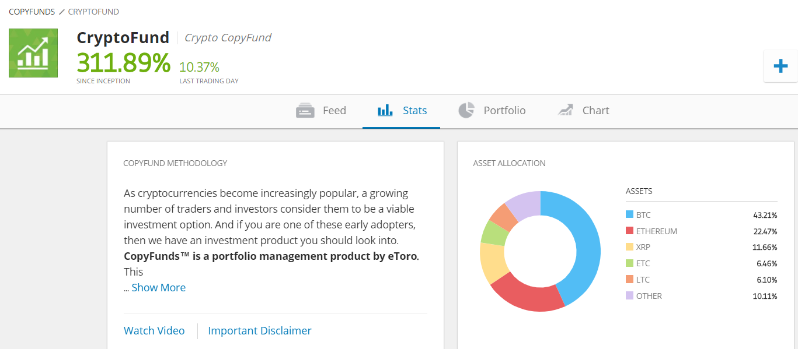Image resolution: width=798 pixels, height=349 pixels.
Task: Click the Chart tab line graph icon
Action: point(565,111)
